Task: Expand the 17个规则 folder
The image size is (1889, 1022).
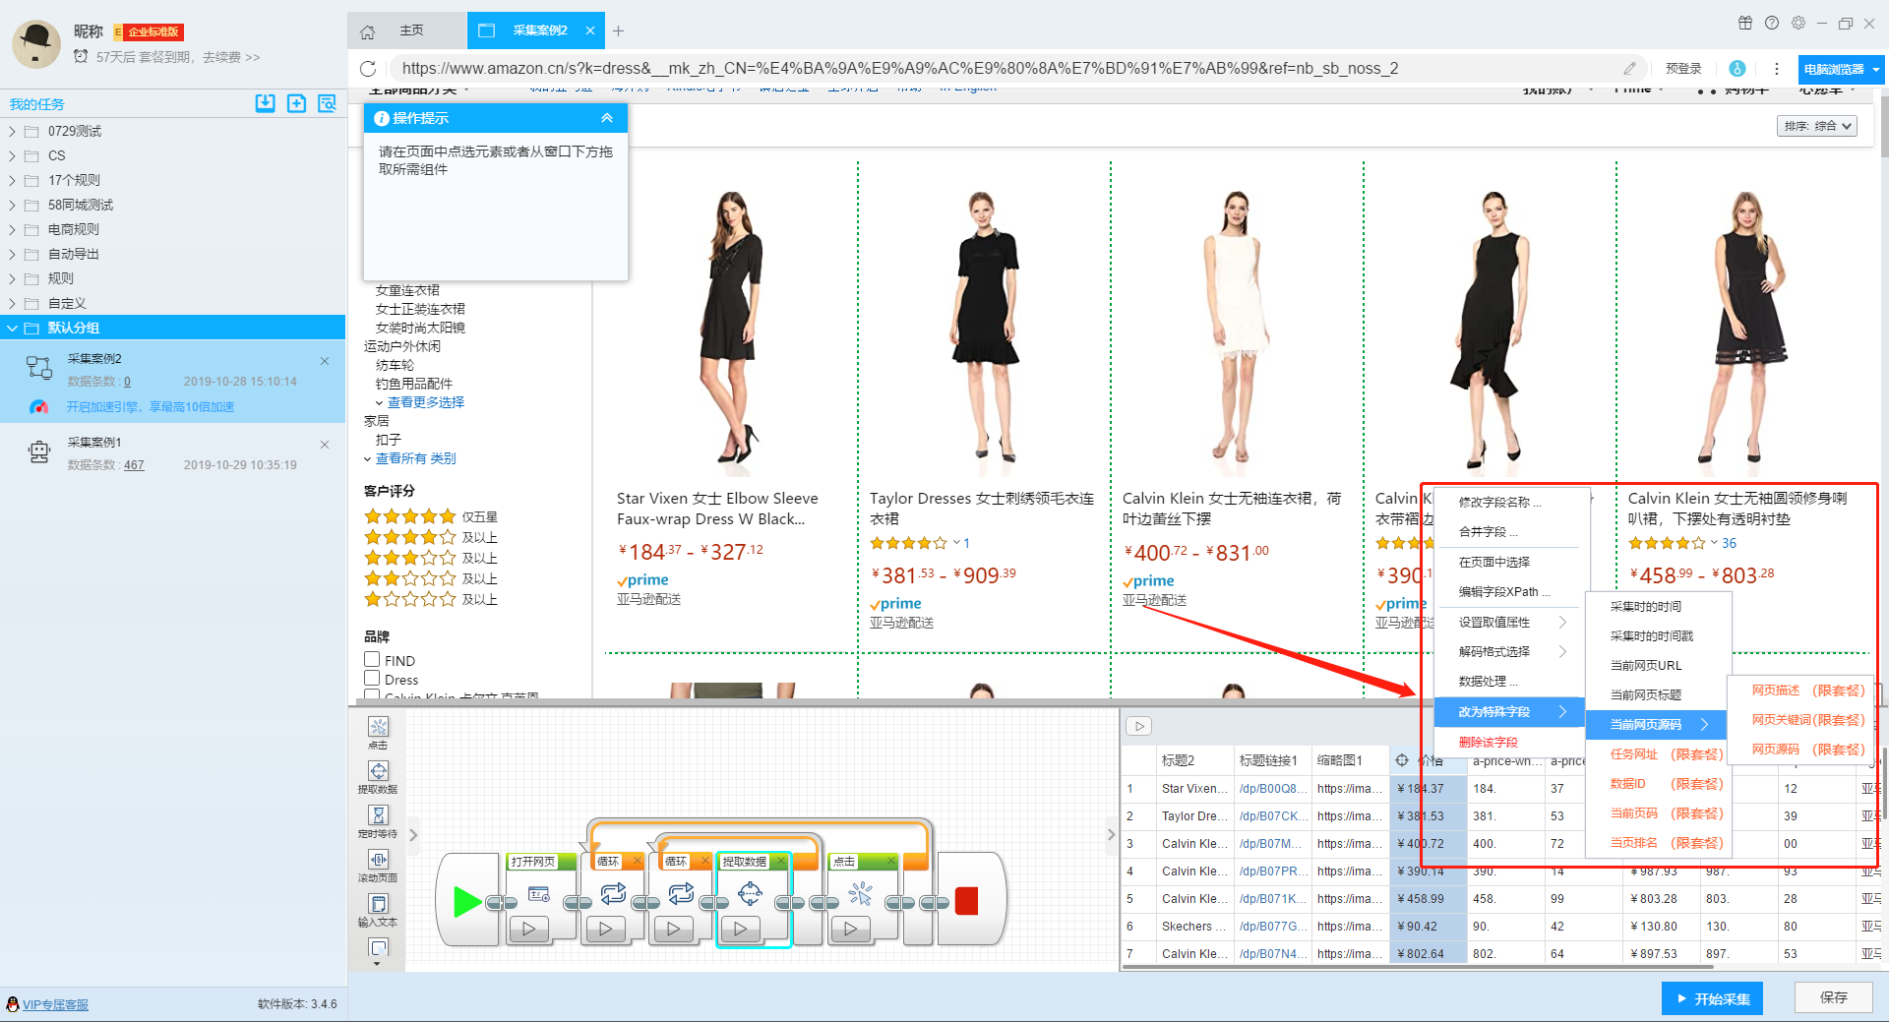Action: 12,180
